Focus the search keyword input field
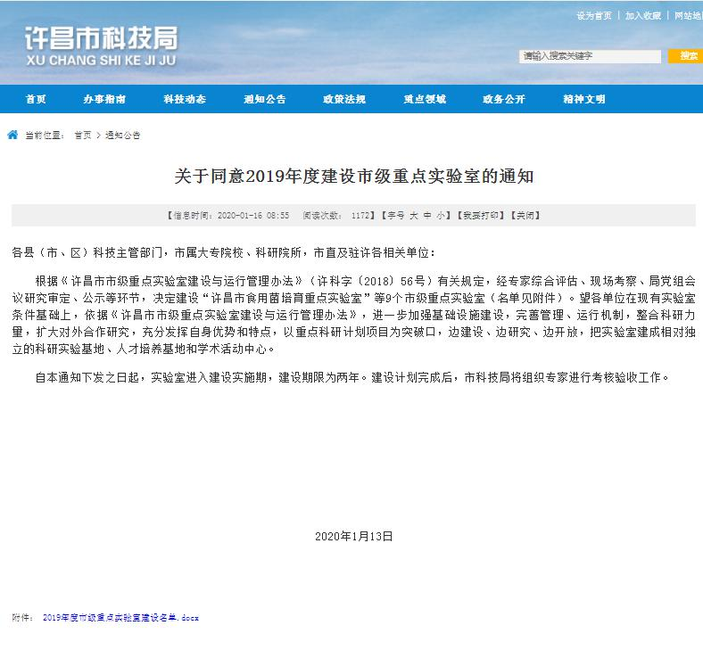Screen dimensions: 703x650 coord(590,56)
